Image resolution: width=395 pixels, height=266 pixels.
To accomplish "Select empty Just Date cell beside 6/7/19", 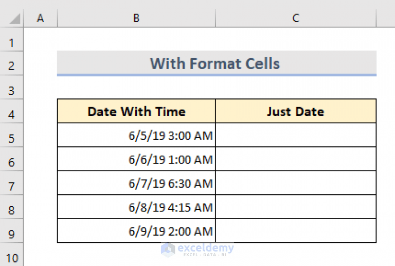I will (296, 183).
